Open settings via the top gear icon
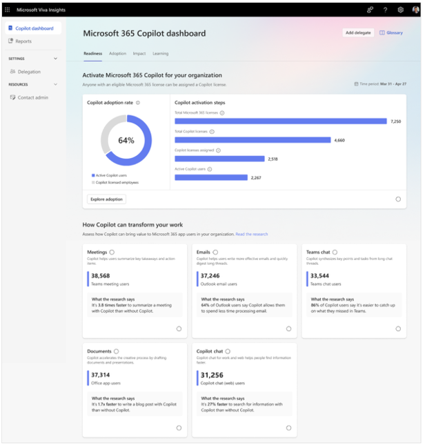 coord(399,10)
